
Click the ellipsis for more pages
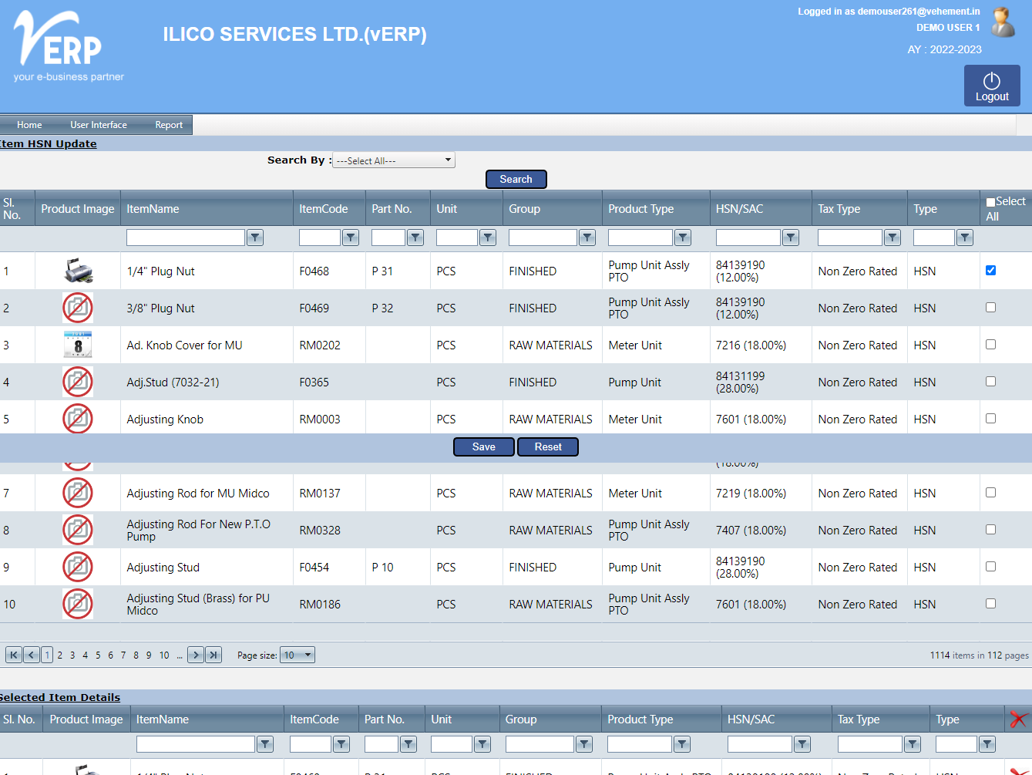(180, 655)
